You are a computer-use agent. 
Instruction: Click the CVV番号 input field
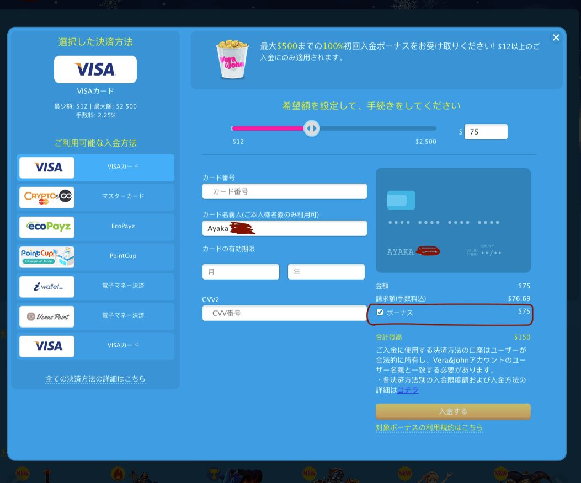click(x=284, y=313)
